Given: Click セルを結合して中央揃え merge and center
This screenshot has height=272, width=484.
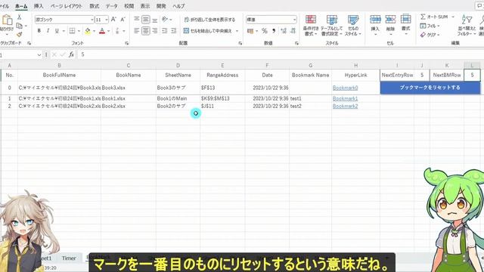Looking at the screenshot, I should click(208, 31).
